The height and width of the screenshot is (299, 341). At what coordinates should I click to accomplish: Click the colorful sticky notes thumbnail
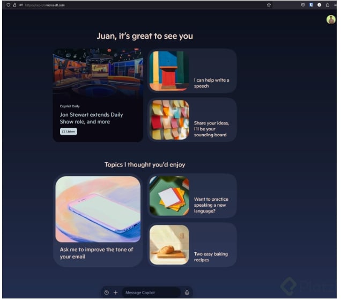pos(169,120)
